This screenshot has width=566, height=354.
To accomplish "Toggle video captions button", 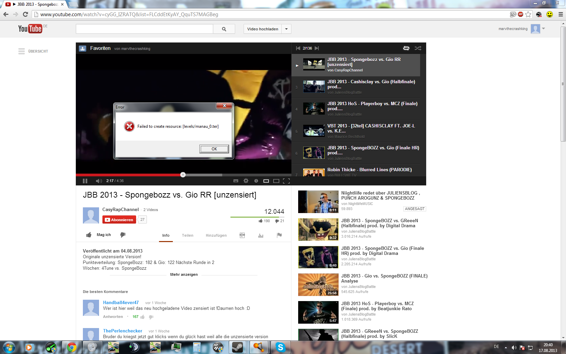I will (x=236, y=181).
